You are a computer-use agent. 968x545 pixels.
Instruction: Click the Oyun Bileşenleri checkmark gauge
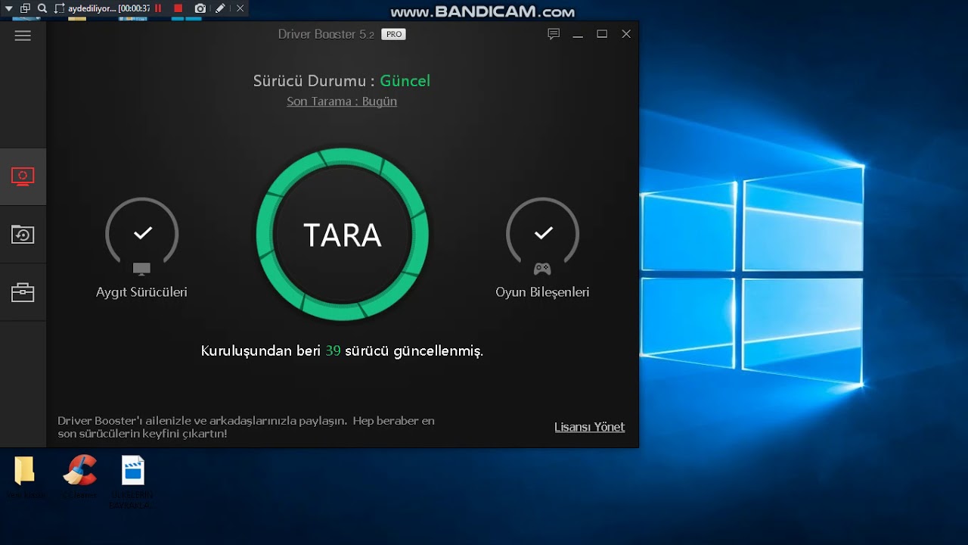542,233
